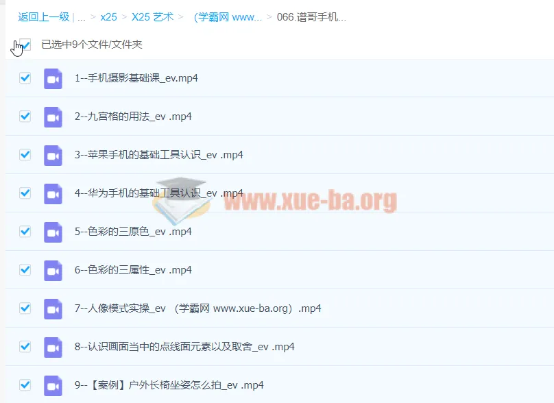The height and width of the screenshot is (403, 554).
Task: Open the x25 breadcrumb folder
Action: (x=108, y=17)
